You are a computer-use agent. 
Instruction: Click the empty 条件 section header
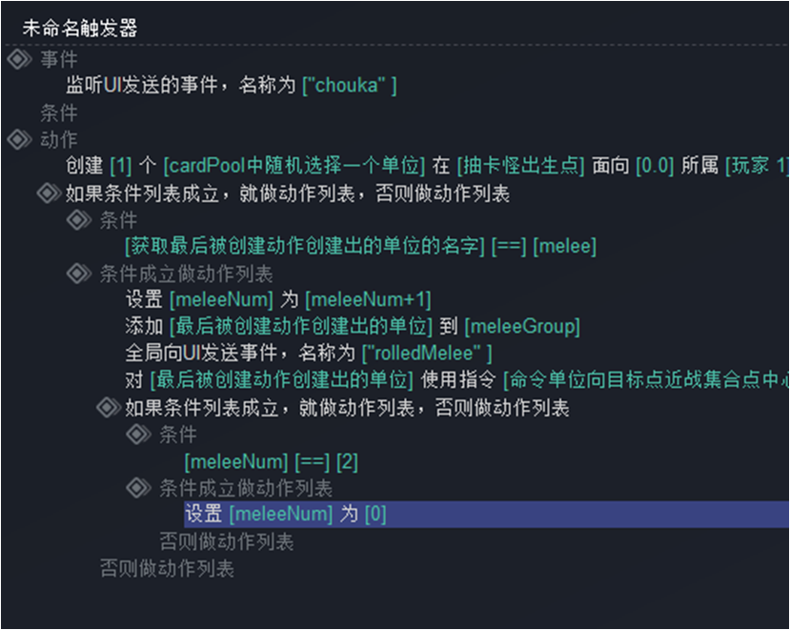pos(59,112)
